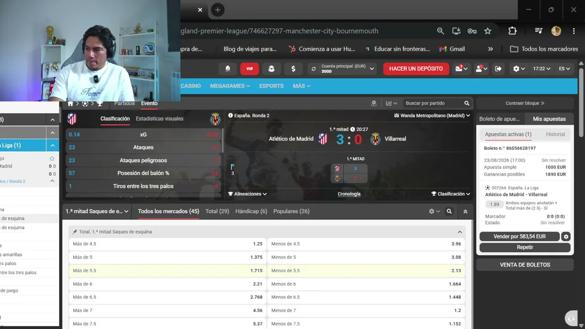Image resolution: width=585 pixels, height=329 pixels.
Task: Switch to the Total (29) markets tab
Action: click(x=217, y=212)
